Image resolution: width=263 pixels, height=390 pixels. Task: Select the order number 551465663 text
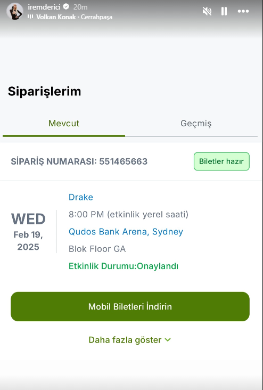(124, 161)
